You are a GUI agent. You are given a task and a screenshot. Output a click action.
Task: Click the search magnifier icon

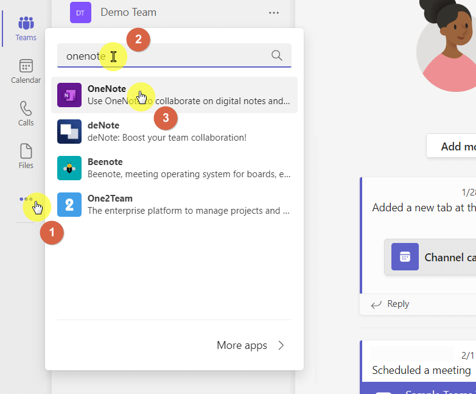[276, 55]
